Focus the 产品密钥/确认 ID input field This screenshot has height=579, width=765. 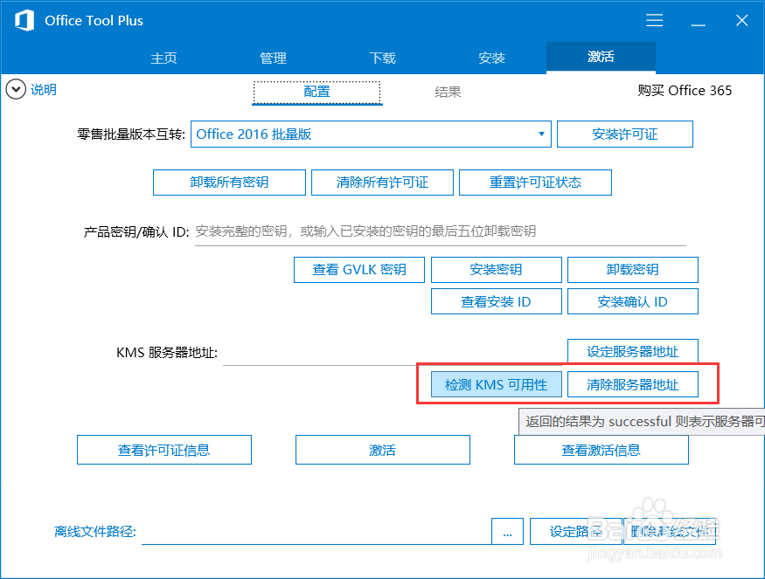[x=441, y=232]
